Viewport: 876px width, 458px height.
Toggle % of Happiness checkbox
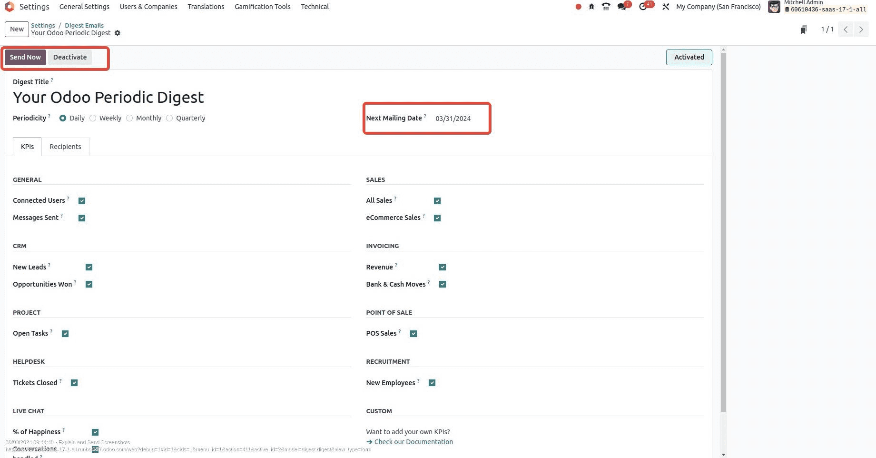tap(95, 432)
